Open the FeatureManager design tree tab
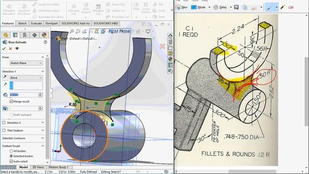This screenshot has width=309, height=174. click(5, 35)
